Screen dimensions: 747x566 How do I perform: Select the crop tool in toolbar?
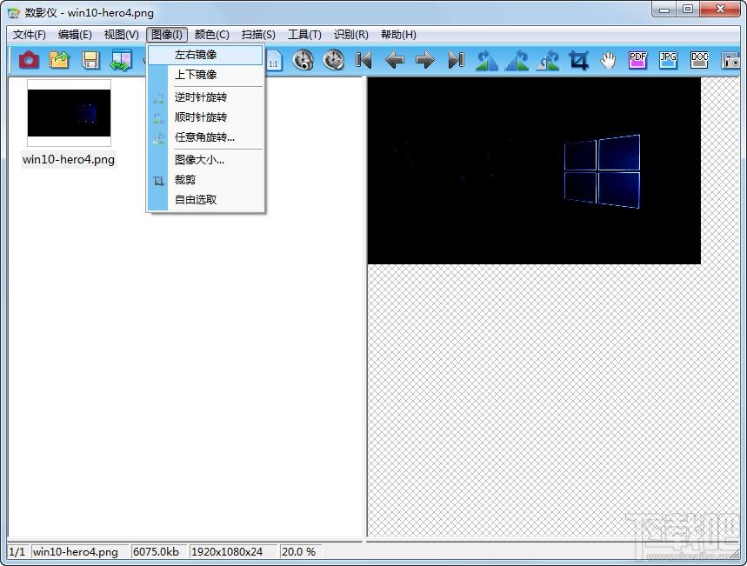(x=579, y=60)
